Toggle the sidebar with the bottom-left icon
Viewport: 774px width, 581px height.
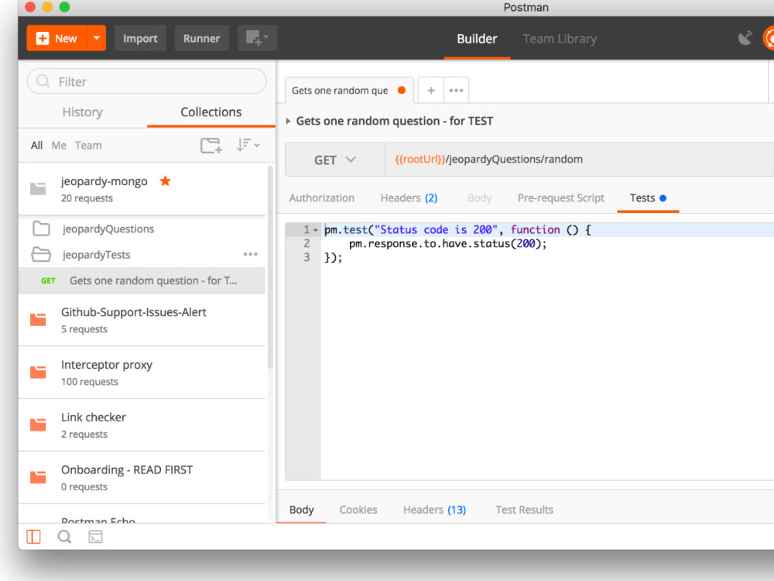(x=33, y=537)
